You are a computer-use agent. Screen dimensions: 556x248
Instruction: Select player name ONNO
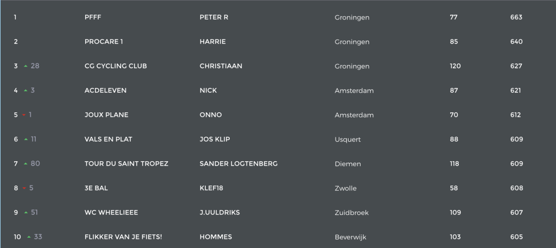(x=211, y=115)
